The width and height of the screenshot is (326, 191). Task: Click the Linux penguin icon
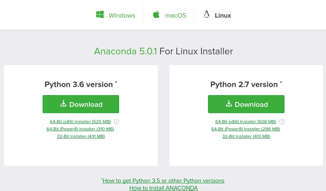207,15
